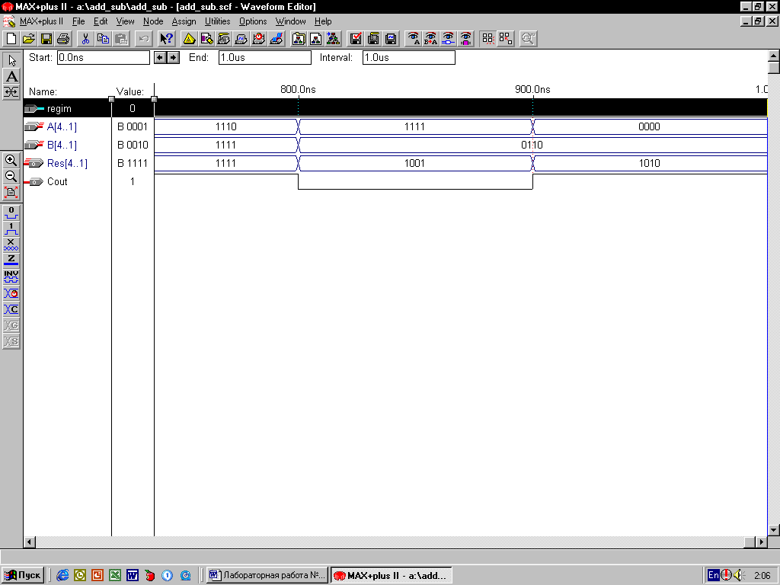The width and height of the screenshot is (780, 585).
Task: Select the arrow selection tool
Action: 11,61
